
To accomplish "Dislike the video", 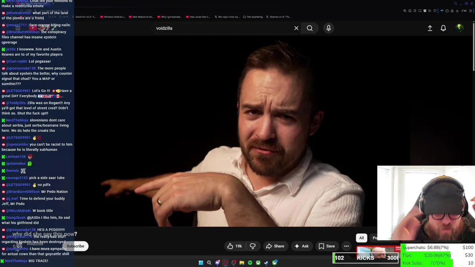I will (253, 246).
